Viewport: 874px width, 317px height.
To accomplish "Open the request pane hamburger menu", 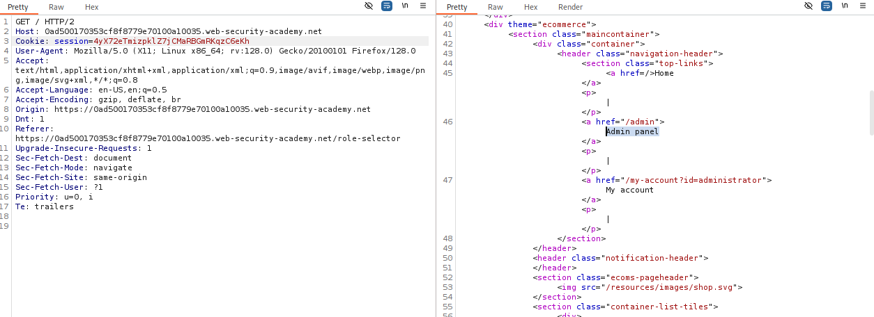I will 423,6.
